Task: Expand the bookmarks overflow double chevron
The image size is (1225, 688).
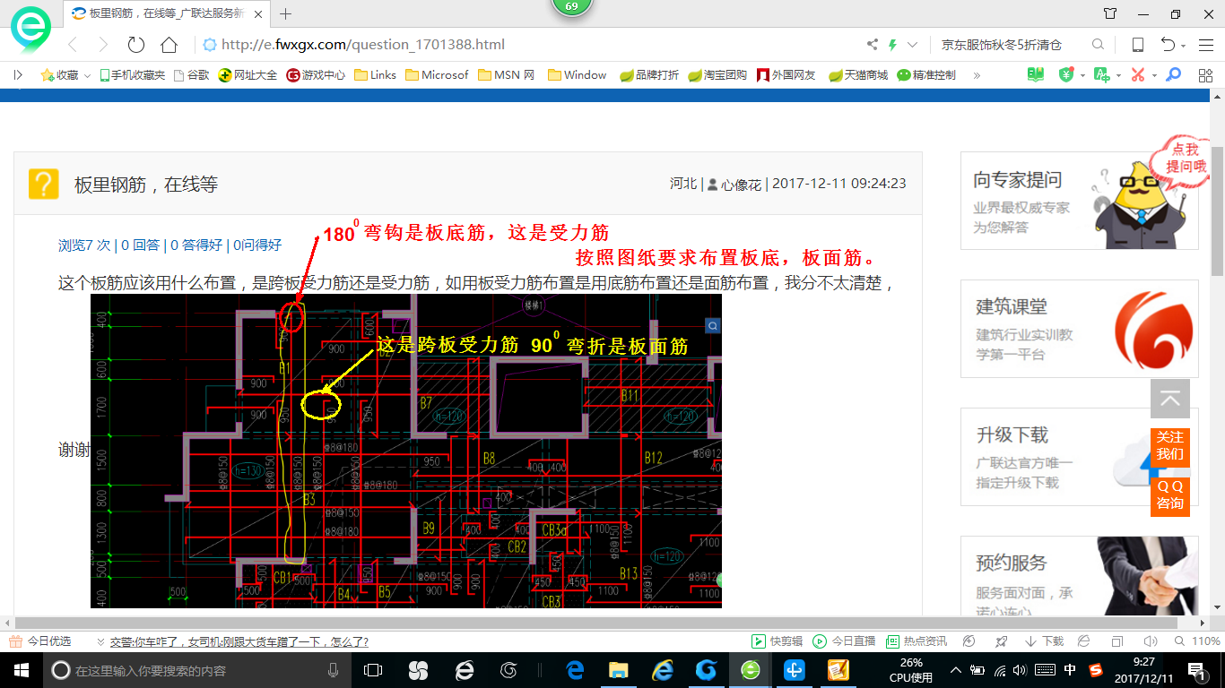Action: [x=977, y=75]
